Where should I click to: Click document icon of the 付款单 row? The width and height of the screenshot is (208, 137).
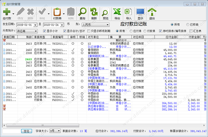tap(4, 100)
